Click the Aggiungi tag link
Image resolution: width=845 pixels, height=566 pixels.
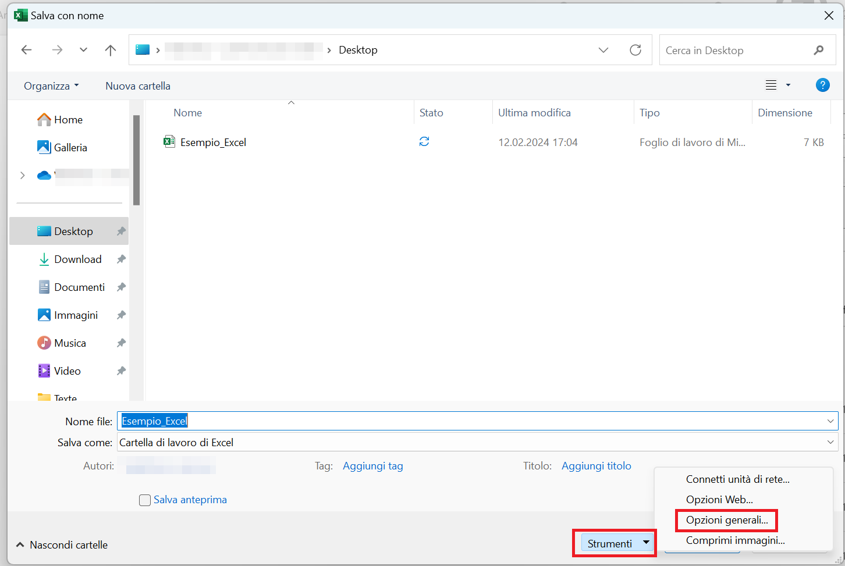[x=373, y=466]
